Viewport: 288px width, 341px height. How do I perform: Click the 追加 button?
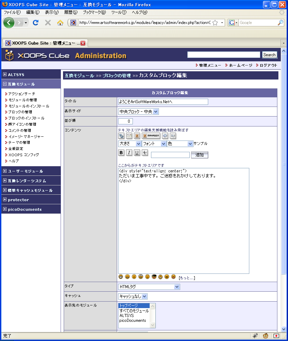click(x=199, y=155)
